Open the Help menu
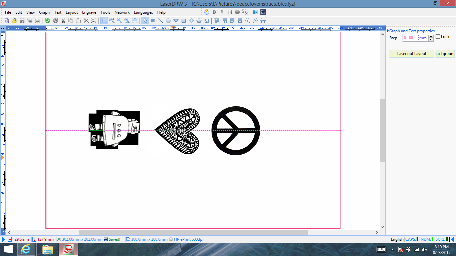The width and height of the screenshot is (456, 256). pos(161,12)
